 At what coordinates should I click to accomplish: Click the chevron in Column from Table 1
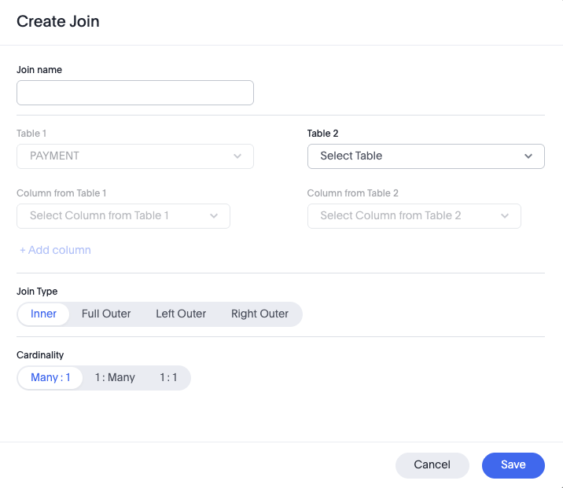[x=214, y=216]
